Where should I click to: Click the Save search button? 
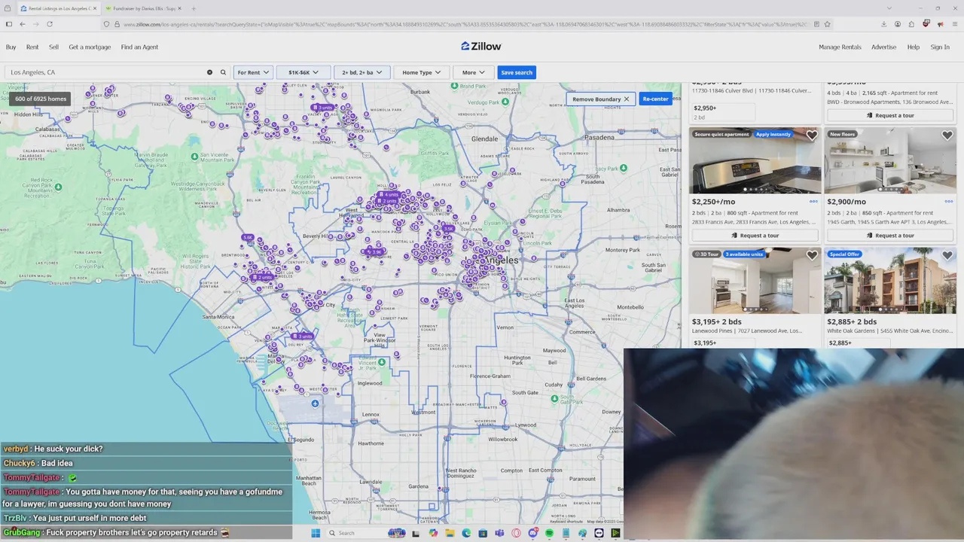(517, 72)
